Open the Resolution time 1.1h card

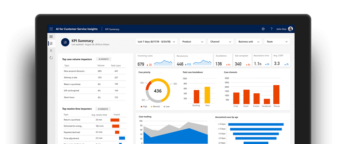[x=262, y=60]
